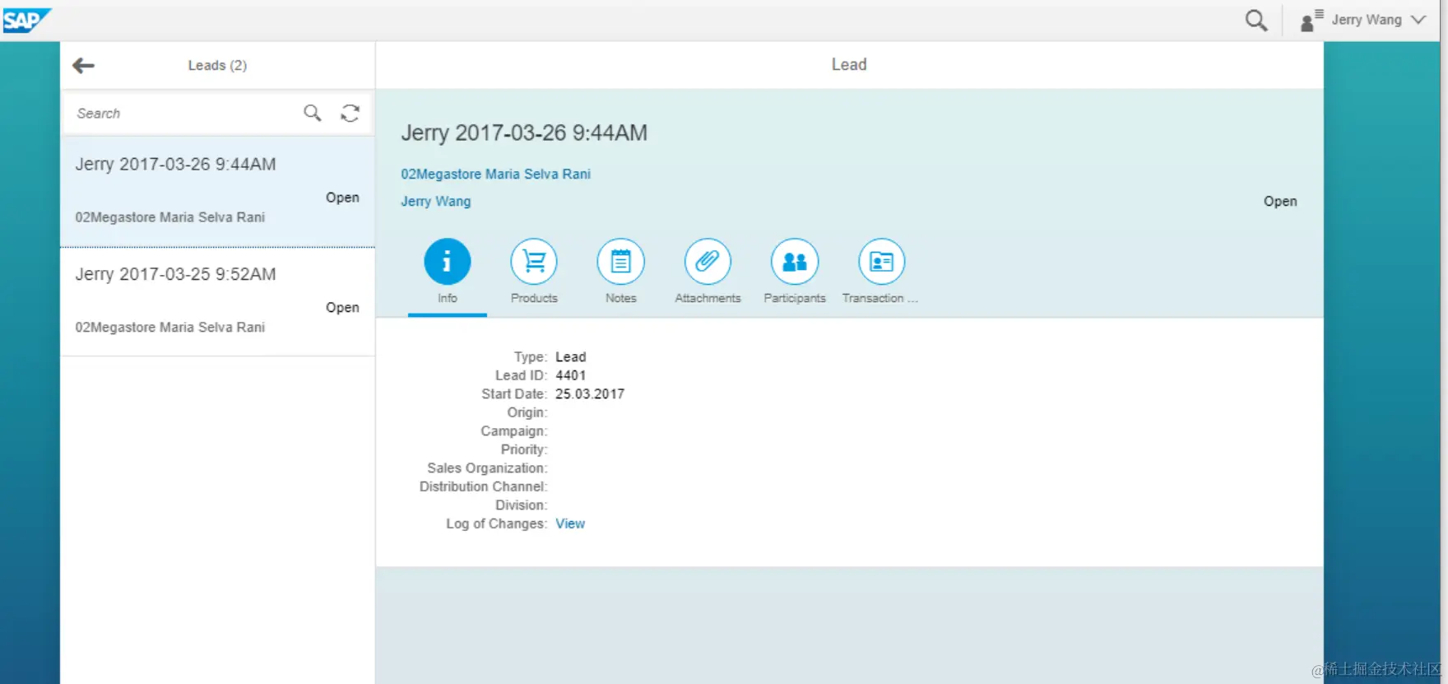Image resolution: width=1448 pixels, height=684 pixels.
Task: Go back with the left arrow
Action: pyautogui.click(x=83, y=66)
